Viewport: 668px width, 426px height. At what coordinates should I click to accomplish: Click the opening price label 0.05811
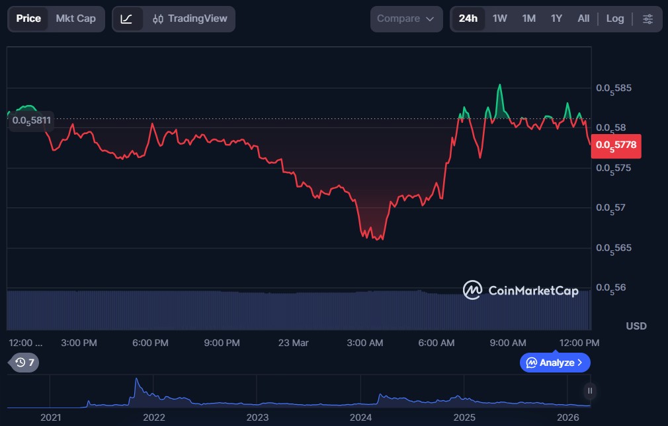(x=30, y=121)
